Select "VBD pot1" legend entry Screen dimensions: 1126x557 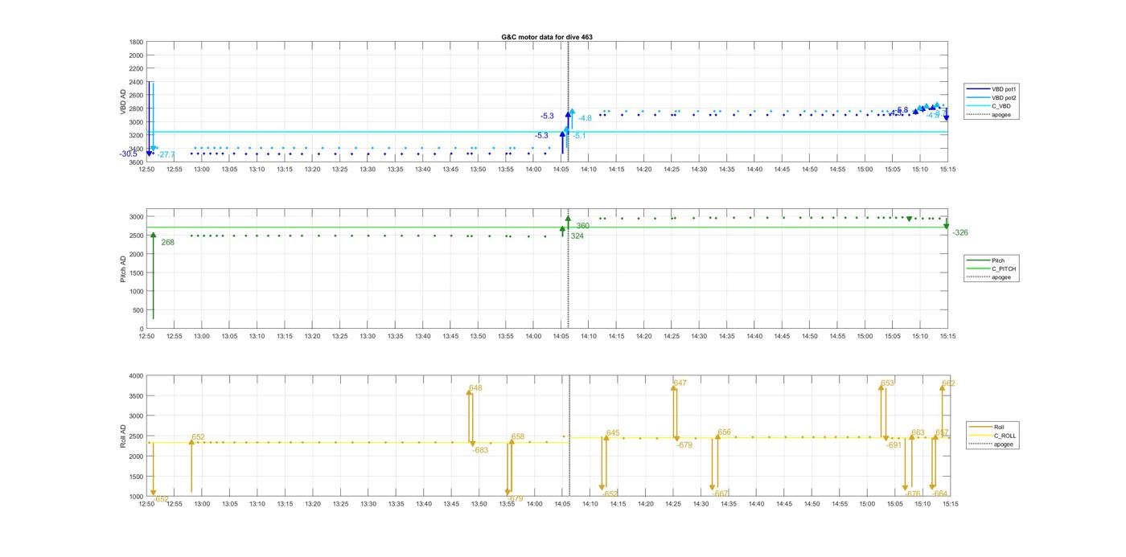pos(1004,89)
